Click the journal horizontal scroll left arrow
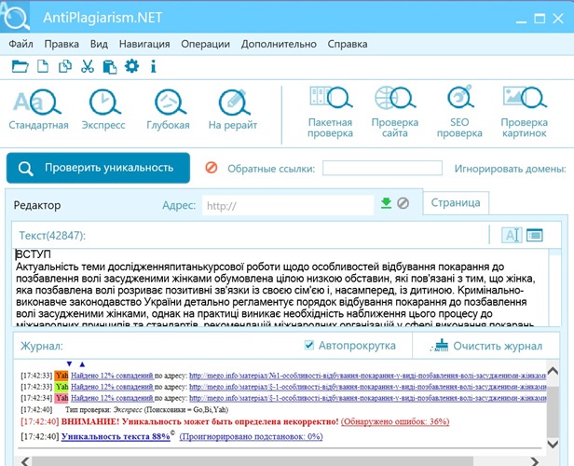The height and width of the screenshot is (466, 574). click(25, 461)
